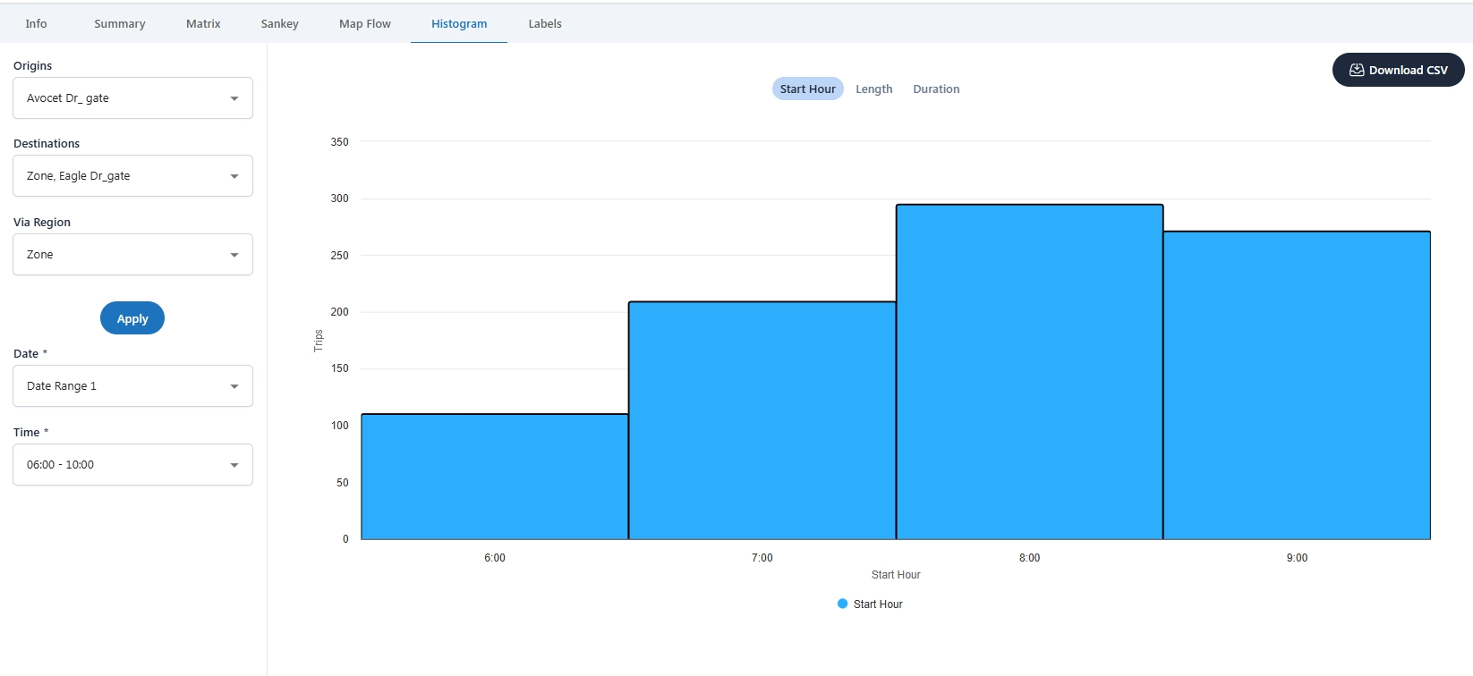
Task: Click the Origins field label
Action: coord(32,66)
